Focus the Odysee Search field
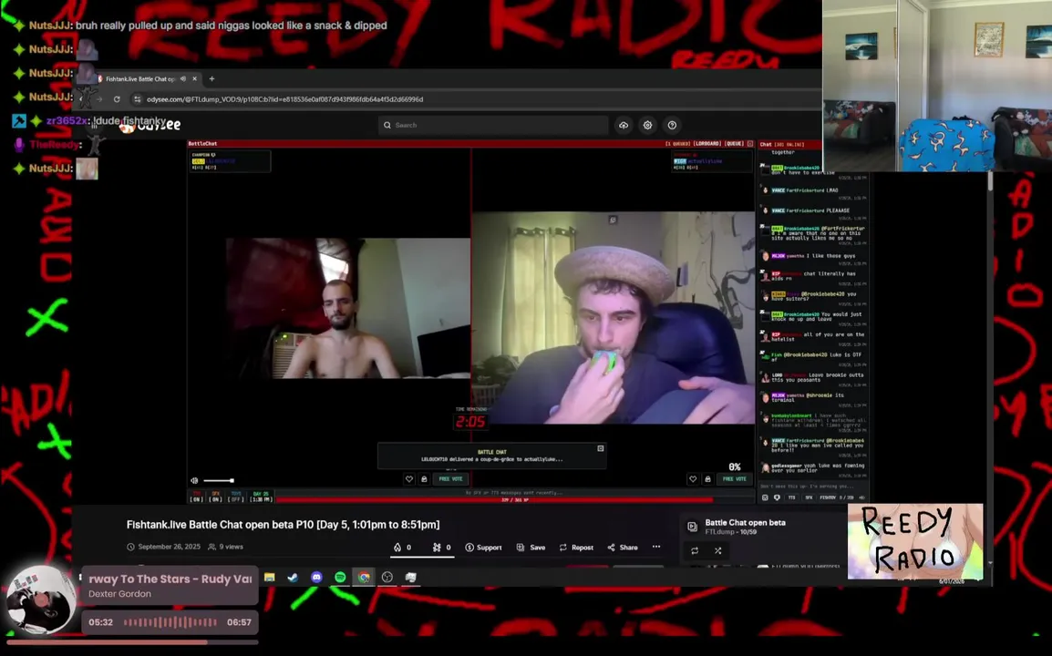 pyautogui.click(x=493, y=126)
